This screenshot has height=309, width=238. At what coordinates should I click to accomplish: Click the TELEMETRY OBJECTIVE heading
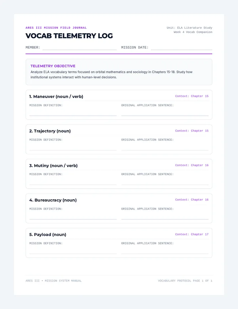tap(53, 66)
